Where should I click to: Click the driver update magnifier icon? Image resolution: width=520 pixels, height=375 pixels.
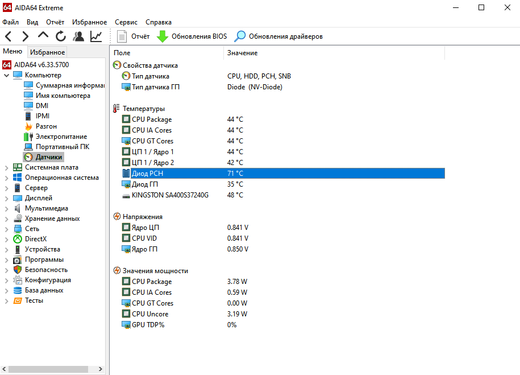point(240,36)
